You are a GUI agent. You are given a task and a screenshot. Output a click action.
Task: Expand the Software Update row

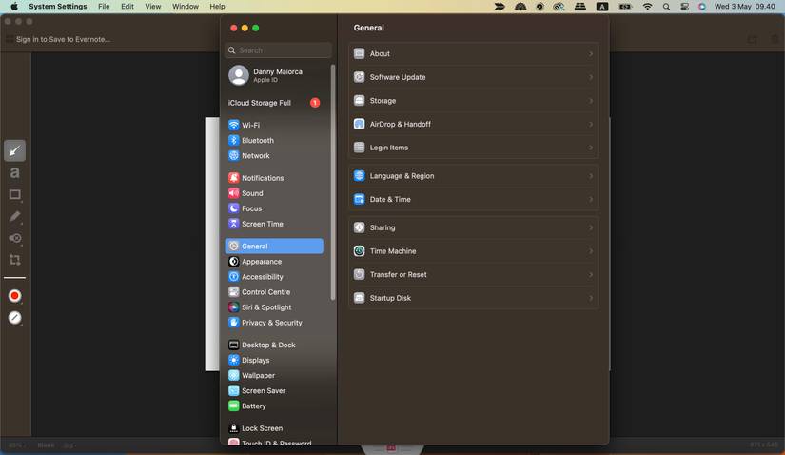(473, 77)
